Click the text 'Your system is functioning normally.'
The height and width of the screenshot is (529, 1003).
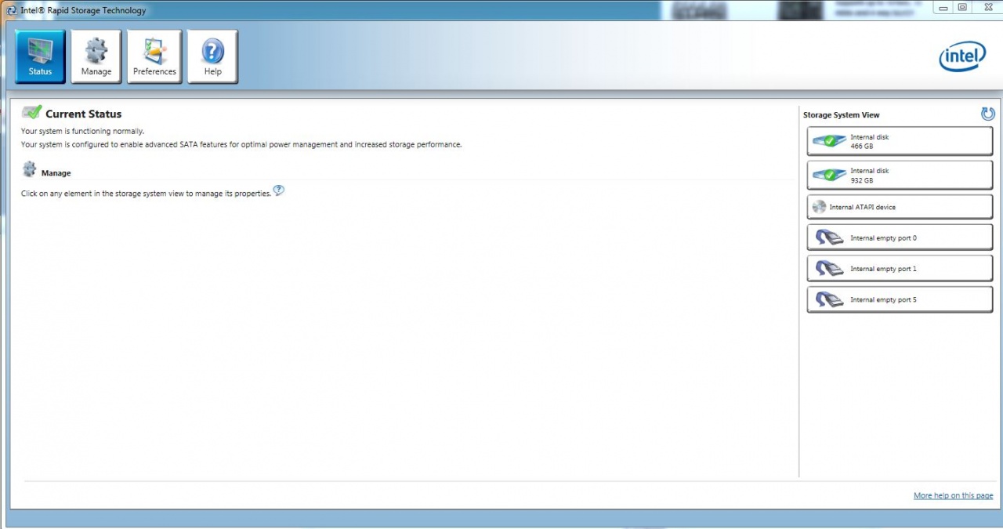[82, 132]
